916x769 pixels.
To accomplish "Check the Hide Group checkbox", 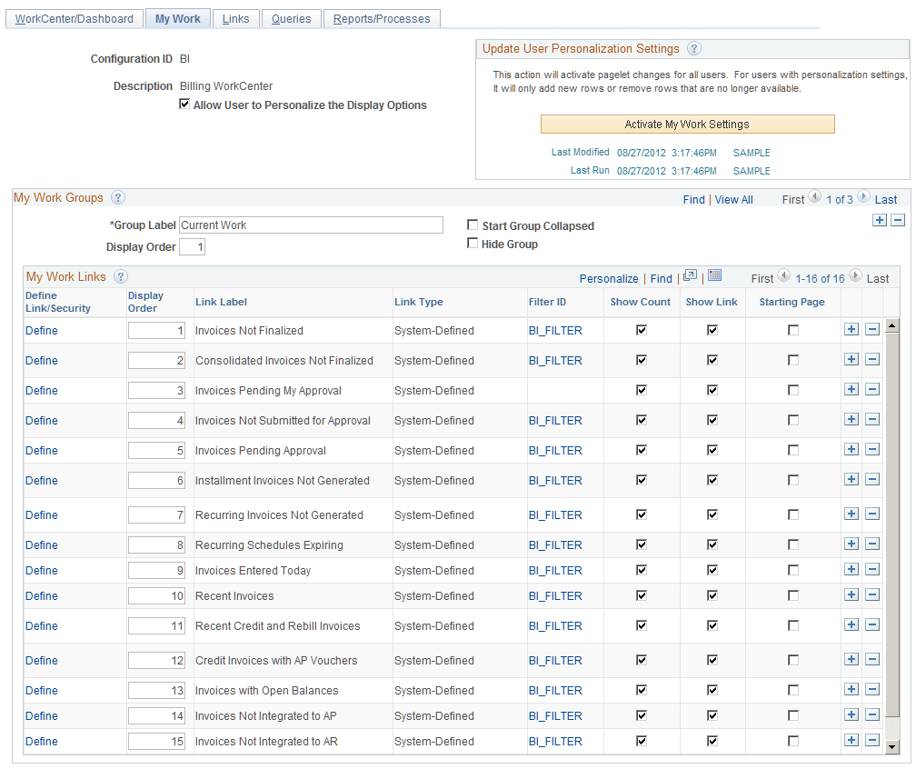I will point(473,243).
